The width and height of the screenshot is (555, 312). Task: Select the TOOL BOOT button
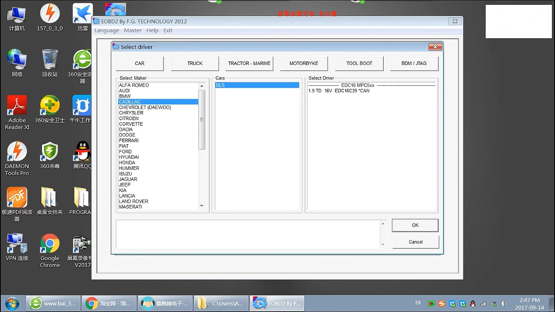click(x=359, y=63)
